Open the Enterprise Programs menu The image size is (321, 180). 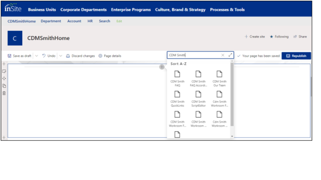point(131,10)
